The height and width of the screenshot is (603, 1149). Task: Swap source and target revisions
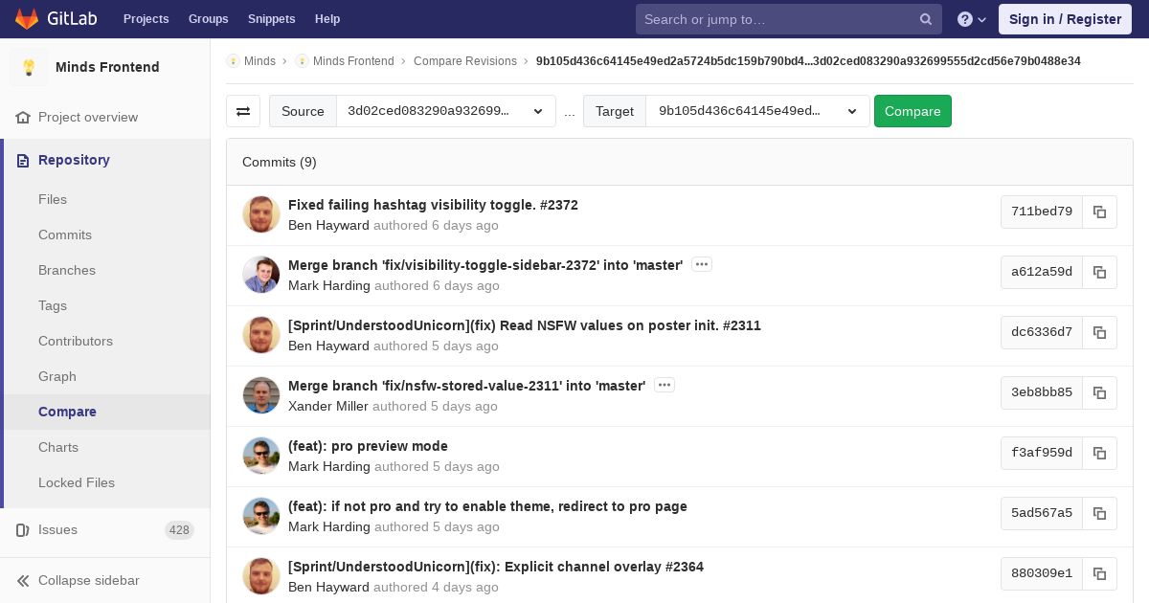pos(243,111)
